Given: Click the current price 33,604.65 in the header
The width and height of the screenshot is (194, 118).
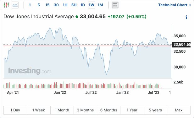Looking at the screenshot, I should tap(93, 17).
